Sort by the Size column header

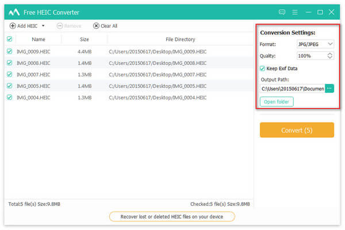pyautogui.click(x=85, y=40)
